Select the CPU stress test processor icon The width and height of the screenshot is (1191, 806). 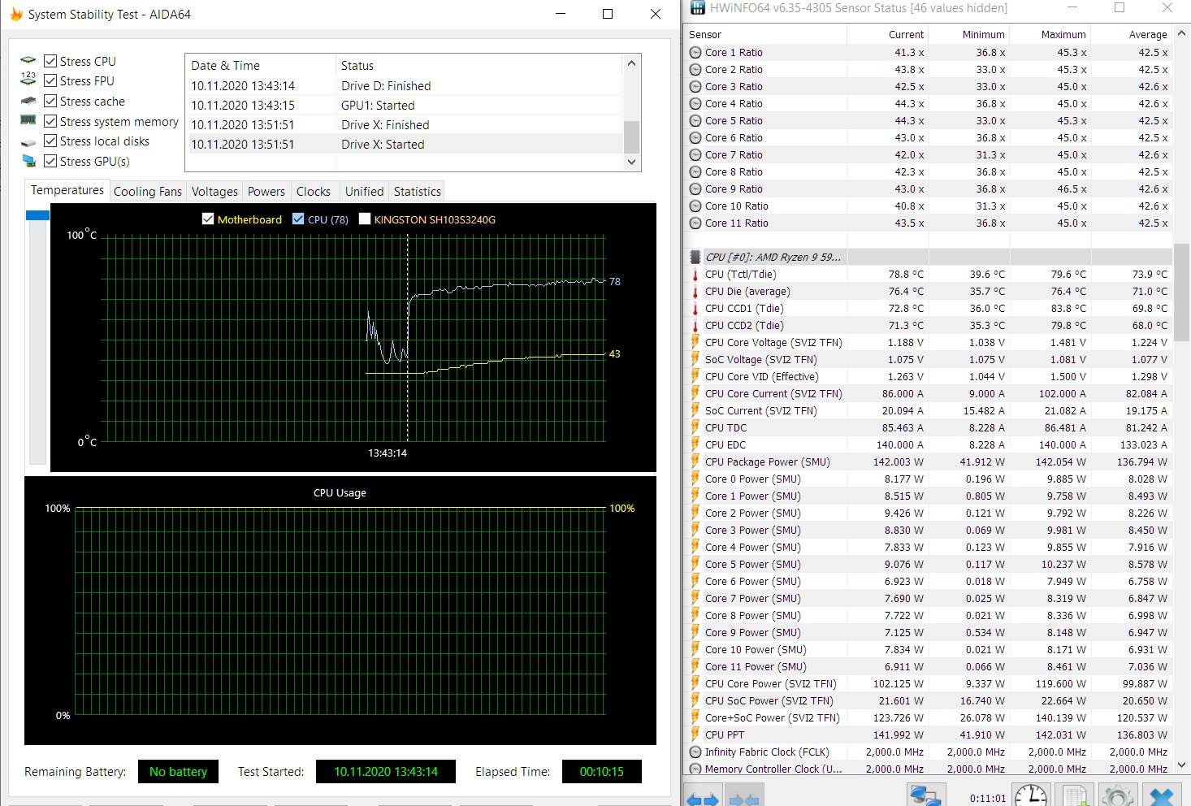tap(28, 60)
